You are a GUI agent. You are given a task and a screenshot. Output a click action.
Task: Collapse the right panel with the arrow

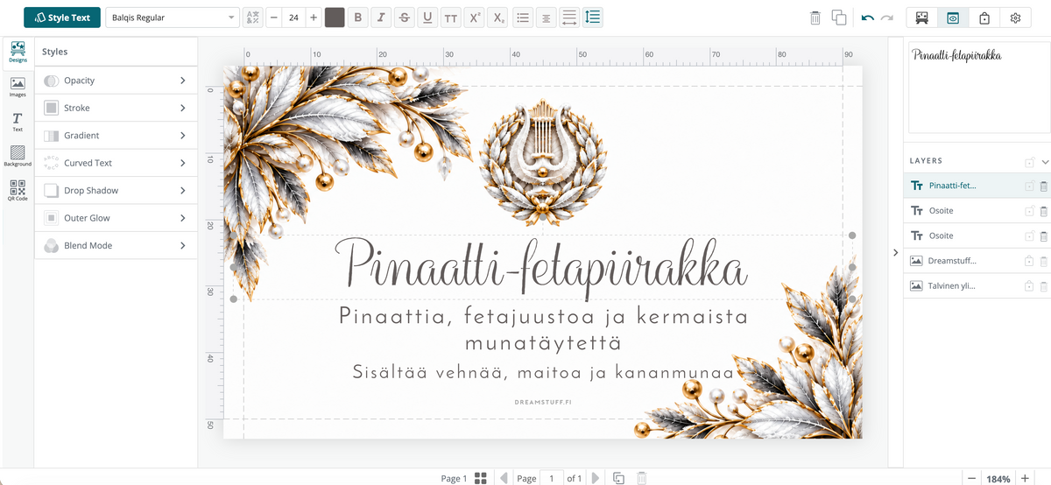895,252
